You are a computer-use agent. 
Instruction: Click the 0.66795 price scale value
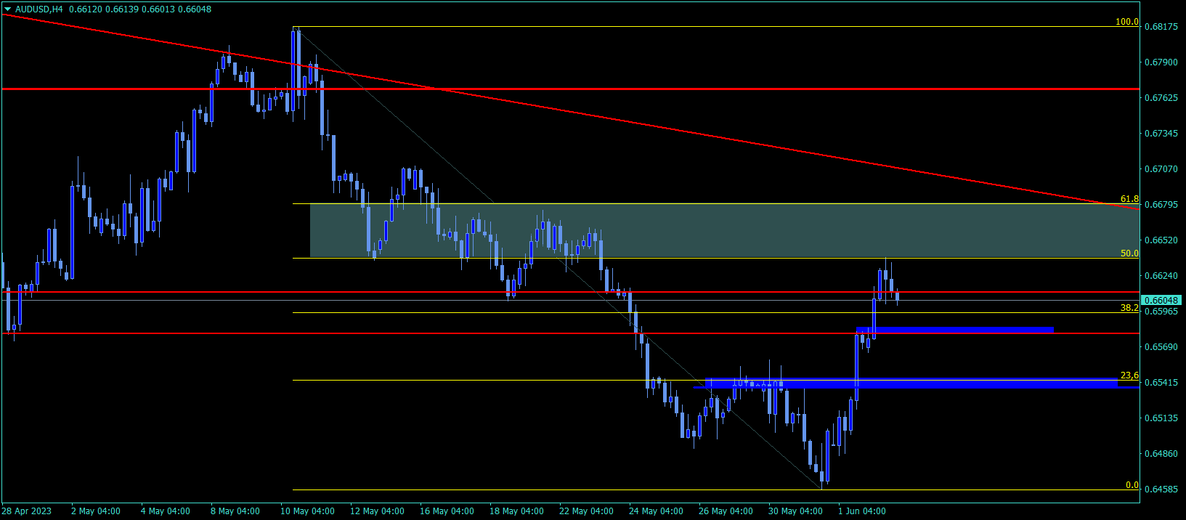point(1161,205)
